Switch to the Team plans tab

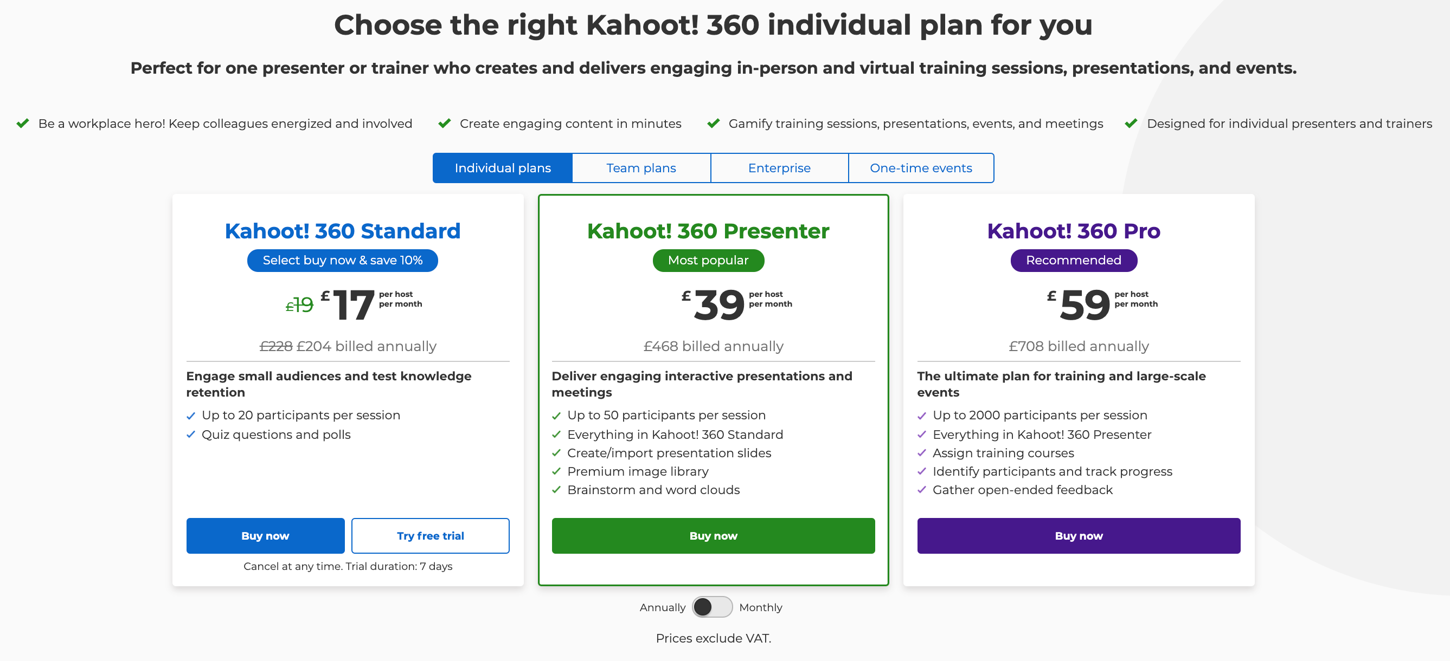(641, 167)
